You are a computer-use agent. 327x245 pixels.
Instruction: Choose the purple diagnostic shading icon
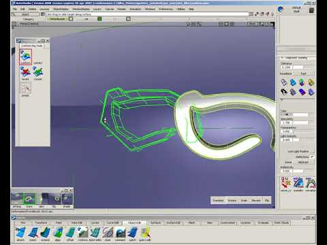click(302, 92)
